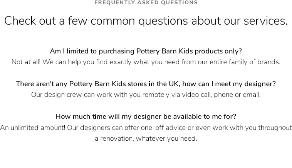Viewport: 292px width, 168px height.
Task: Click the answer about working remotely via video call
Action: (146, 95)
